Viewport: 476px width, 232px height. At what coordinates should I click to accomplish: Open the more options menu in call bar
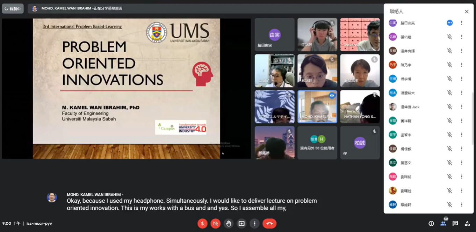[254, 224]
